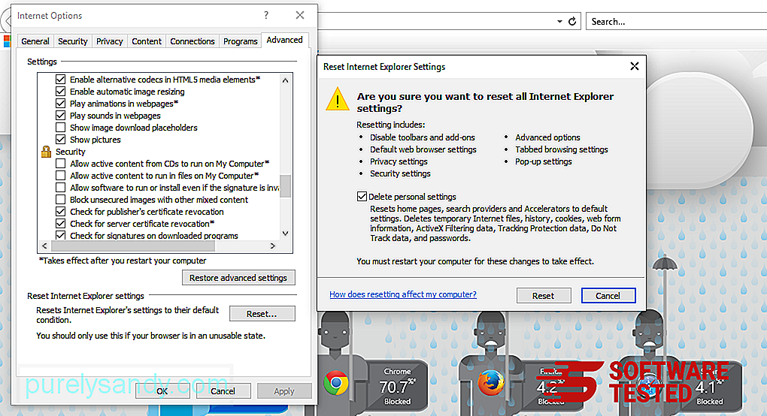Click the settings list scroll up arrow
The image size is (767, 416).
coord(285,80)
